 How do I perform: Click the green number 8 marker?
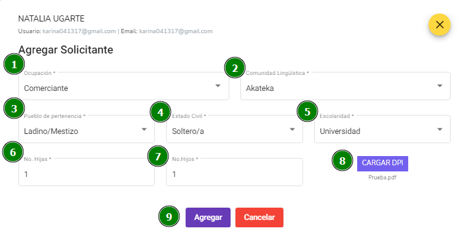342,160
